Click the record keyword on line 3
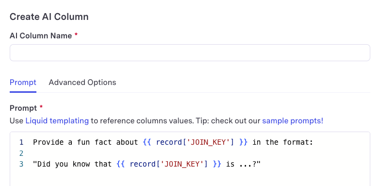This screenshot has width=380, height=186. click(x=143, y=164)
